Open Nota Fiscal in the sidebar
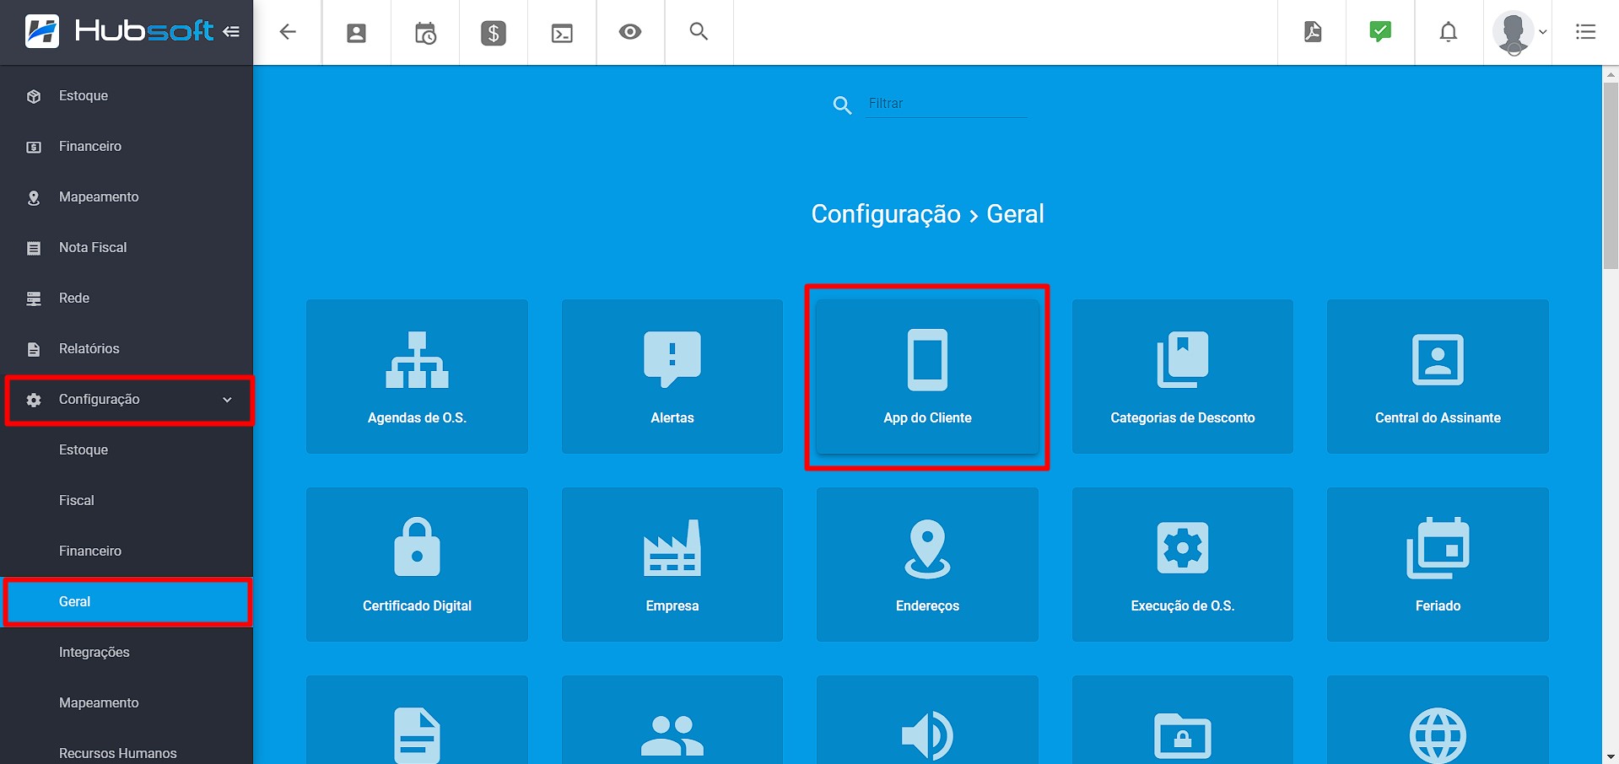The width and height of the screenshot is (1619, 764). tap(127, 248)
